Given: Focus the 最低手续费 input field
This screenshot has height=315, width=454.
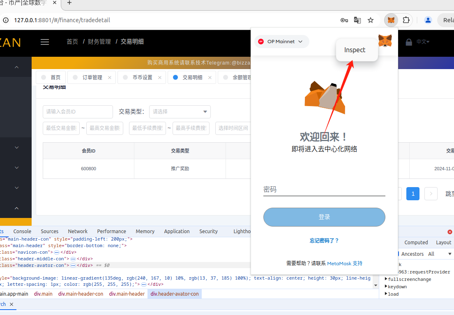Looking at the screenshot, I should click(x=147, y=128).
